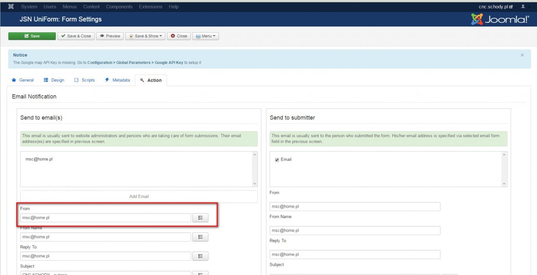Viewport: 537px width, 275px height.
Task: Open the Menus menu
Action: pyautogui.click(x=70, y=7)
